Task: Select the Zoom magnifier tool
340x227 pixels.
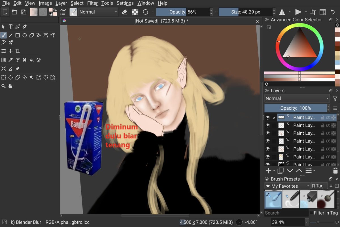Action: (x=3, y=86)
